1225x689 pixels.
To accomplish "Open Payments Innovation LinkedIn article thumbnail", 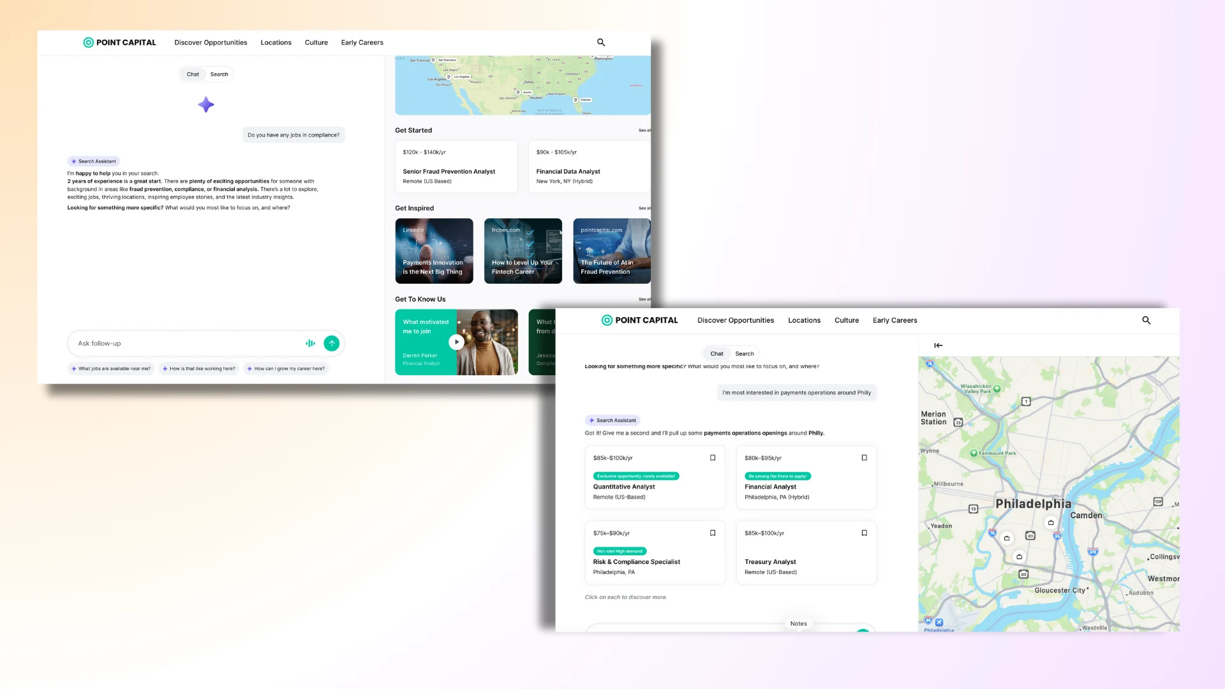I will (x=434, y=251).
